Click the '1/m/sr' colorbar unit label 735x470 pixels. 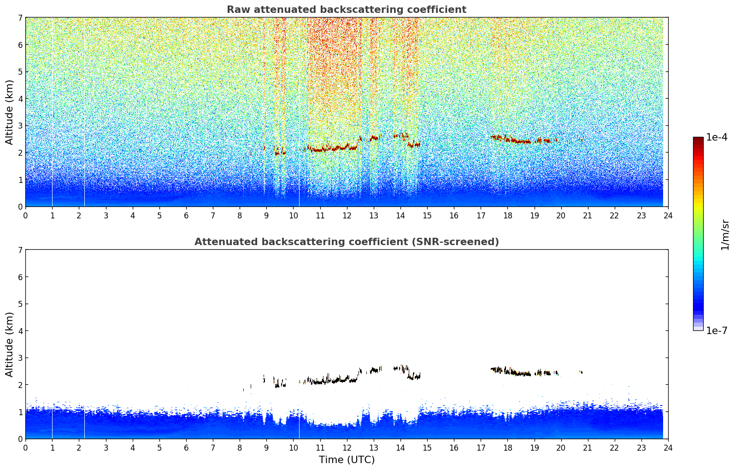tap(725, 235)
